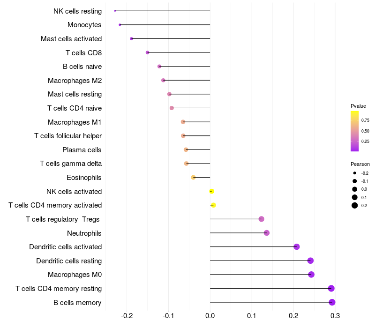Click the T cells CD8 label
375x328 pixels.
pos(84,53)
